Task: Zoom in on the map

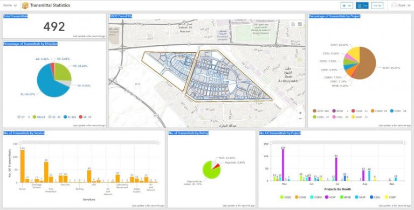Action: (x=300, y=113)
